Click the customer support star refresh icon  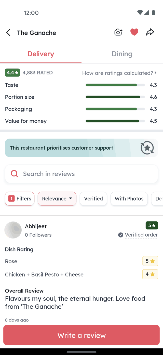click(147, 148)
